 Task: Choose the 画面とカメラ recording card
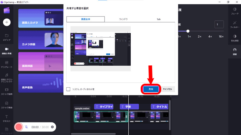click(41, 18)
